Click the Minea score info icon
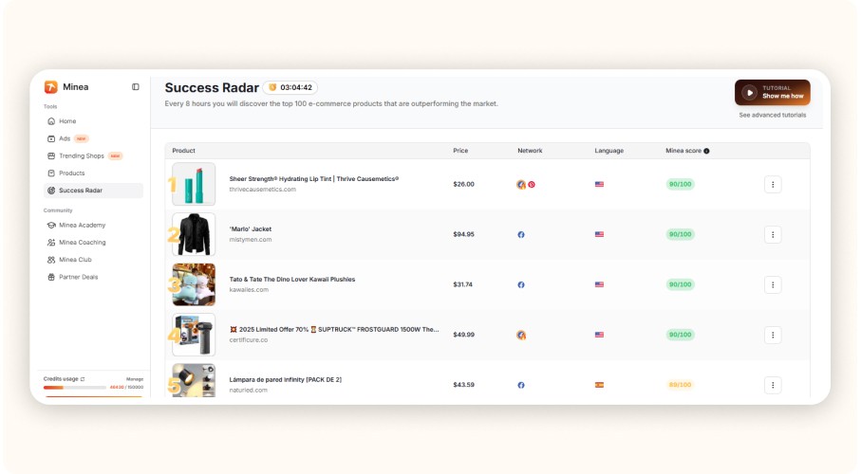Viewport: 861px width, 474px height. pyautogui.click(x=706, y=151)
